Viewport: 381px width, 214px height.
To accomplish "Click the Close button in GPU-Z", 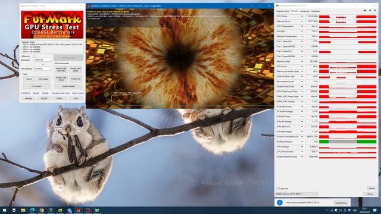I will (370, 194).
